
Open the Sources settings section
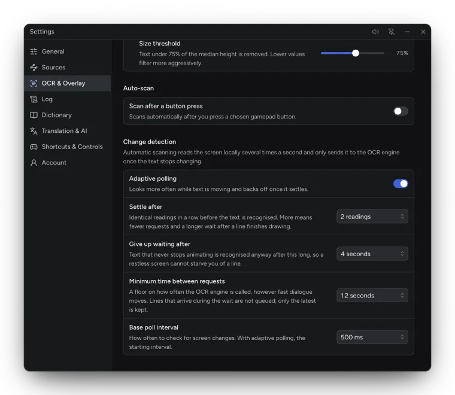(x=68, y=68)
